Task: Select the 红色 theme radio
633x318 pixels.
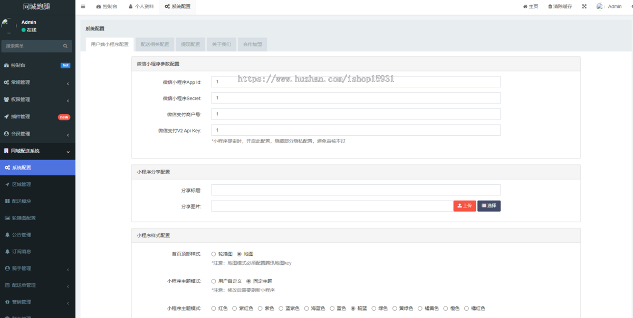Action: coord(214,309)
